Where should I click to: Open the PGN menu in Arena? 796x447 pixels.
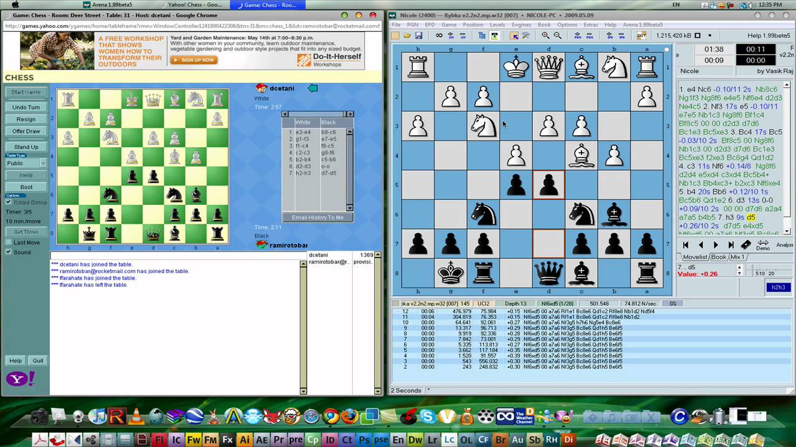click(x=412, y=25)
